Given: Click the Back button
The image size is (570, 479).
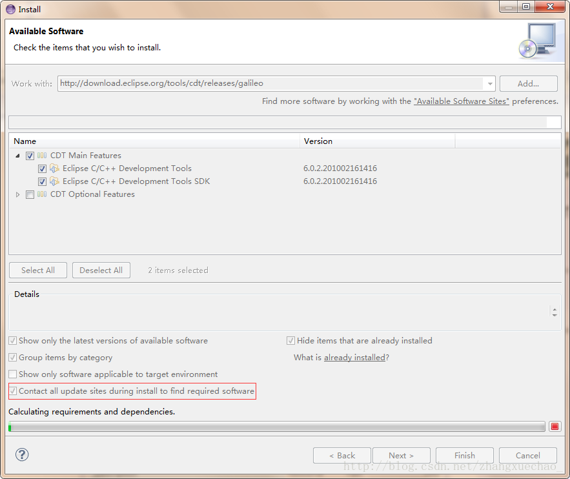Looking at the screenshot, I should pos(341,455).
